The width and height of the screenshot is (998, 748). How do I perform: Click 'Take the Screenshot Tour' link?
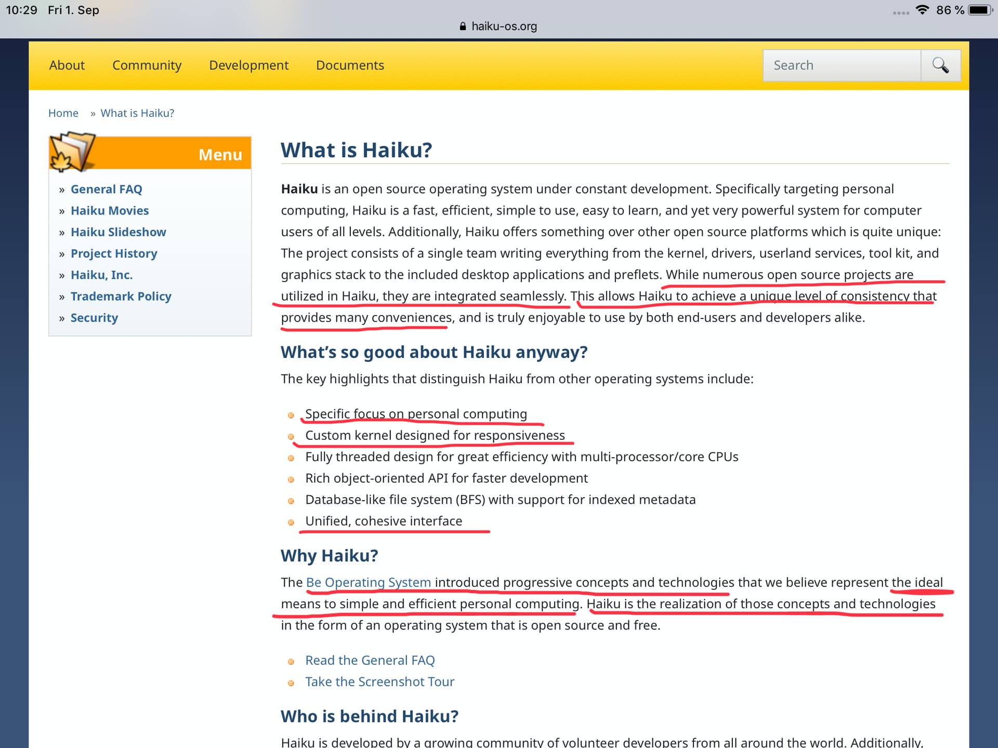379,682
